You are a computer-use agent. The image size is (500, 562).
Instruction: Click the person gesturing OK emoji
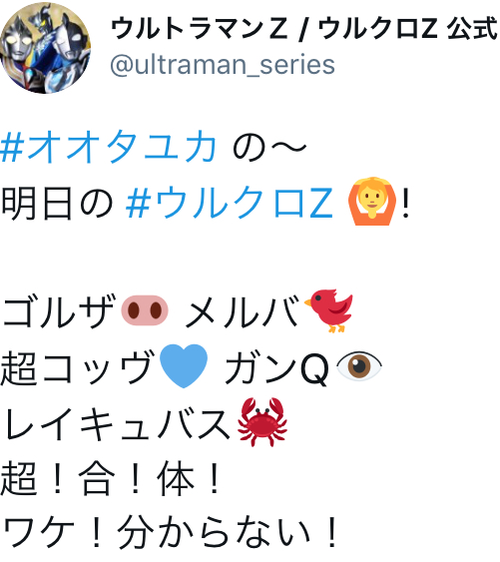point(372,201)
